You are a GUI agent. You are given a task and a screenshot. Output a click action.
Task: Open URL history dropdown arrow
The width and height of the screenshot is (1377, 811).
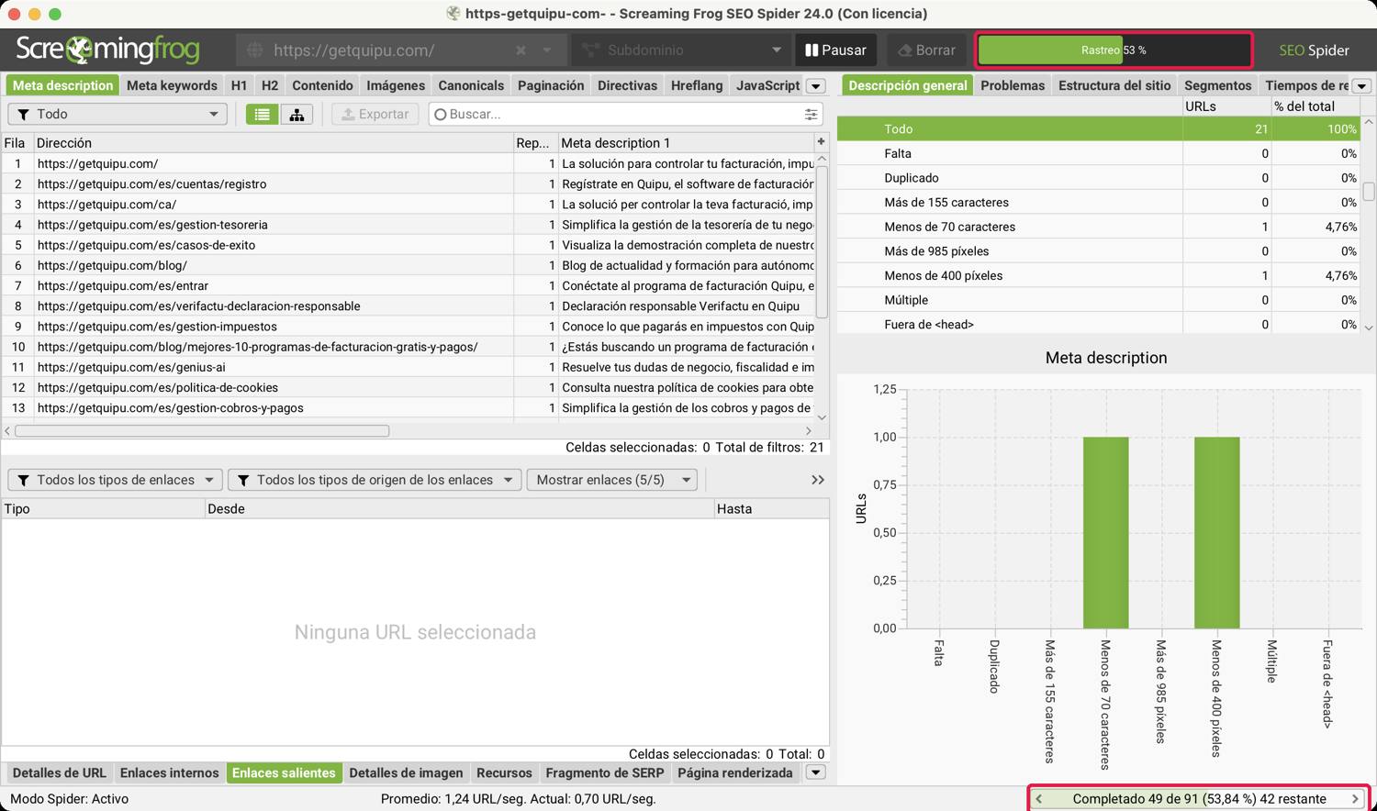[x=547, y=50]
